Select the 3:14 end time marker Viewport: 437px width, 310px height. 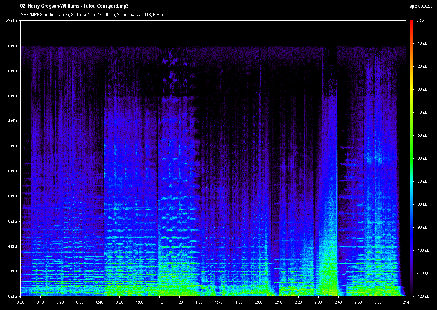(405, 302)
